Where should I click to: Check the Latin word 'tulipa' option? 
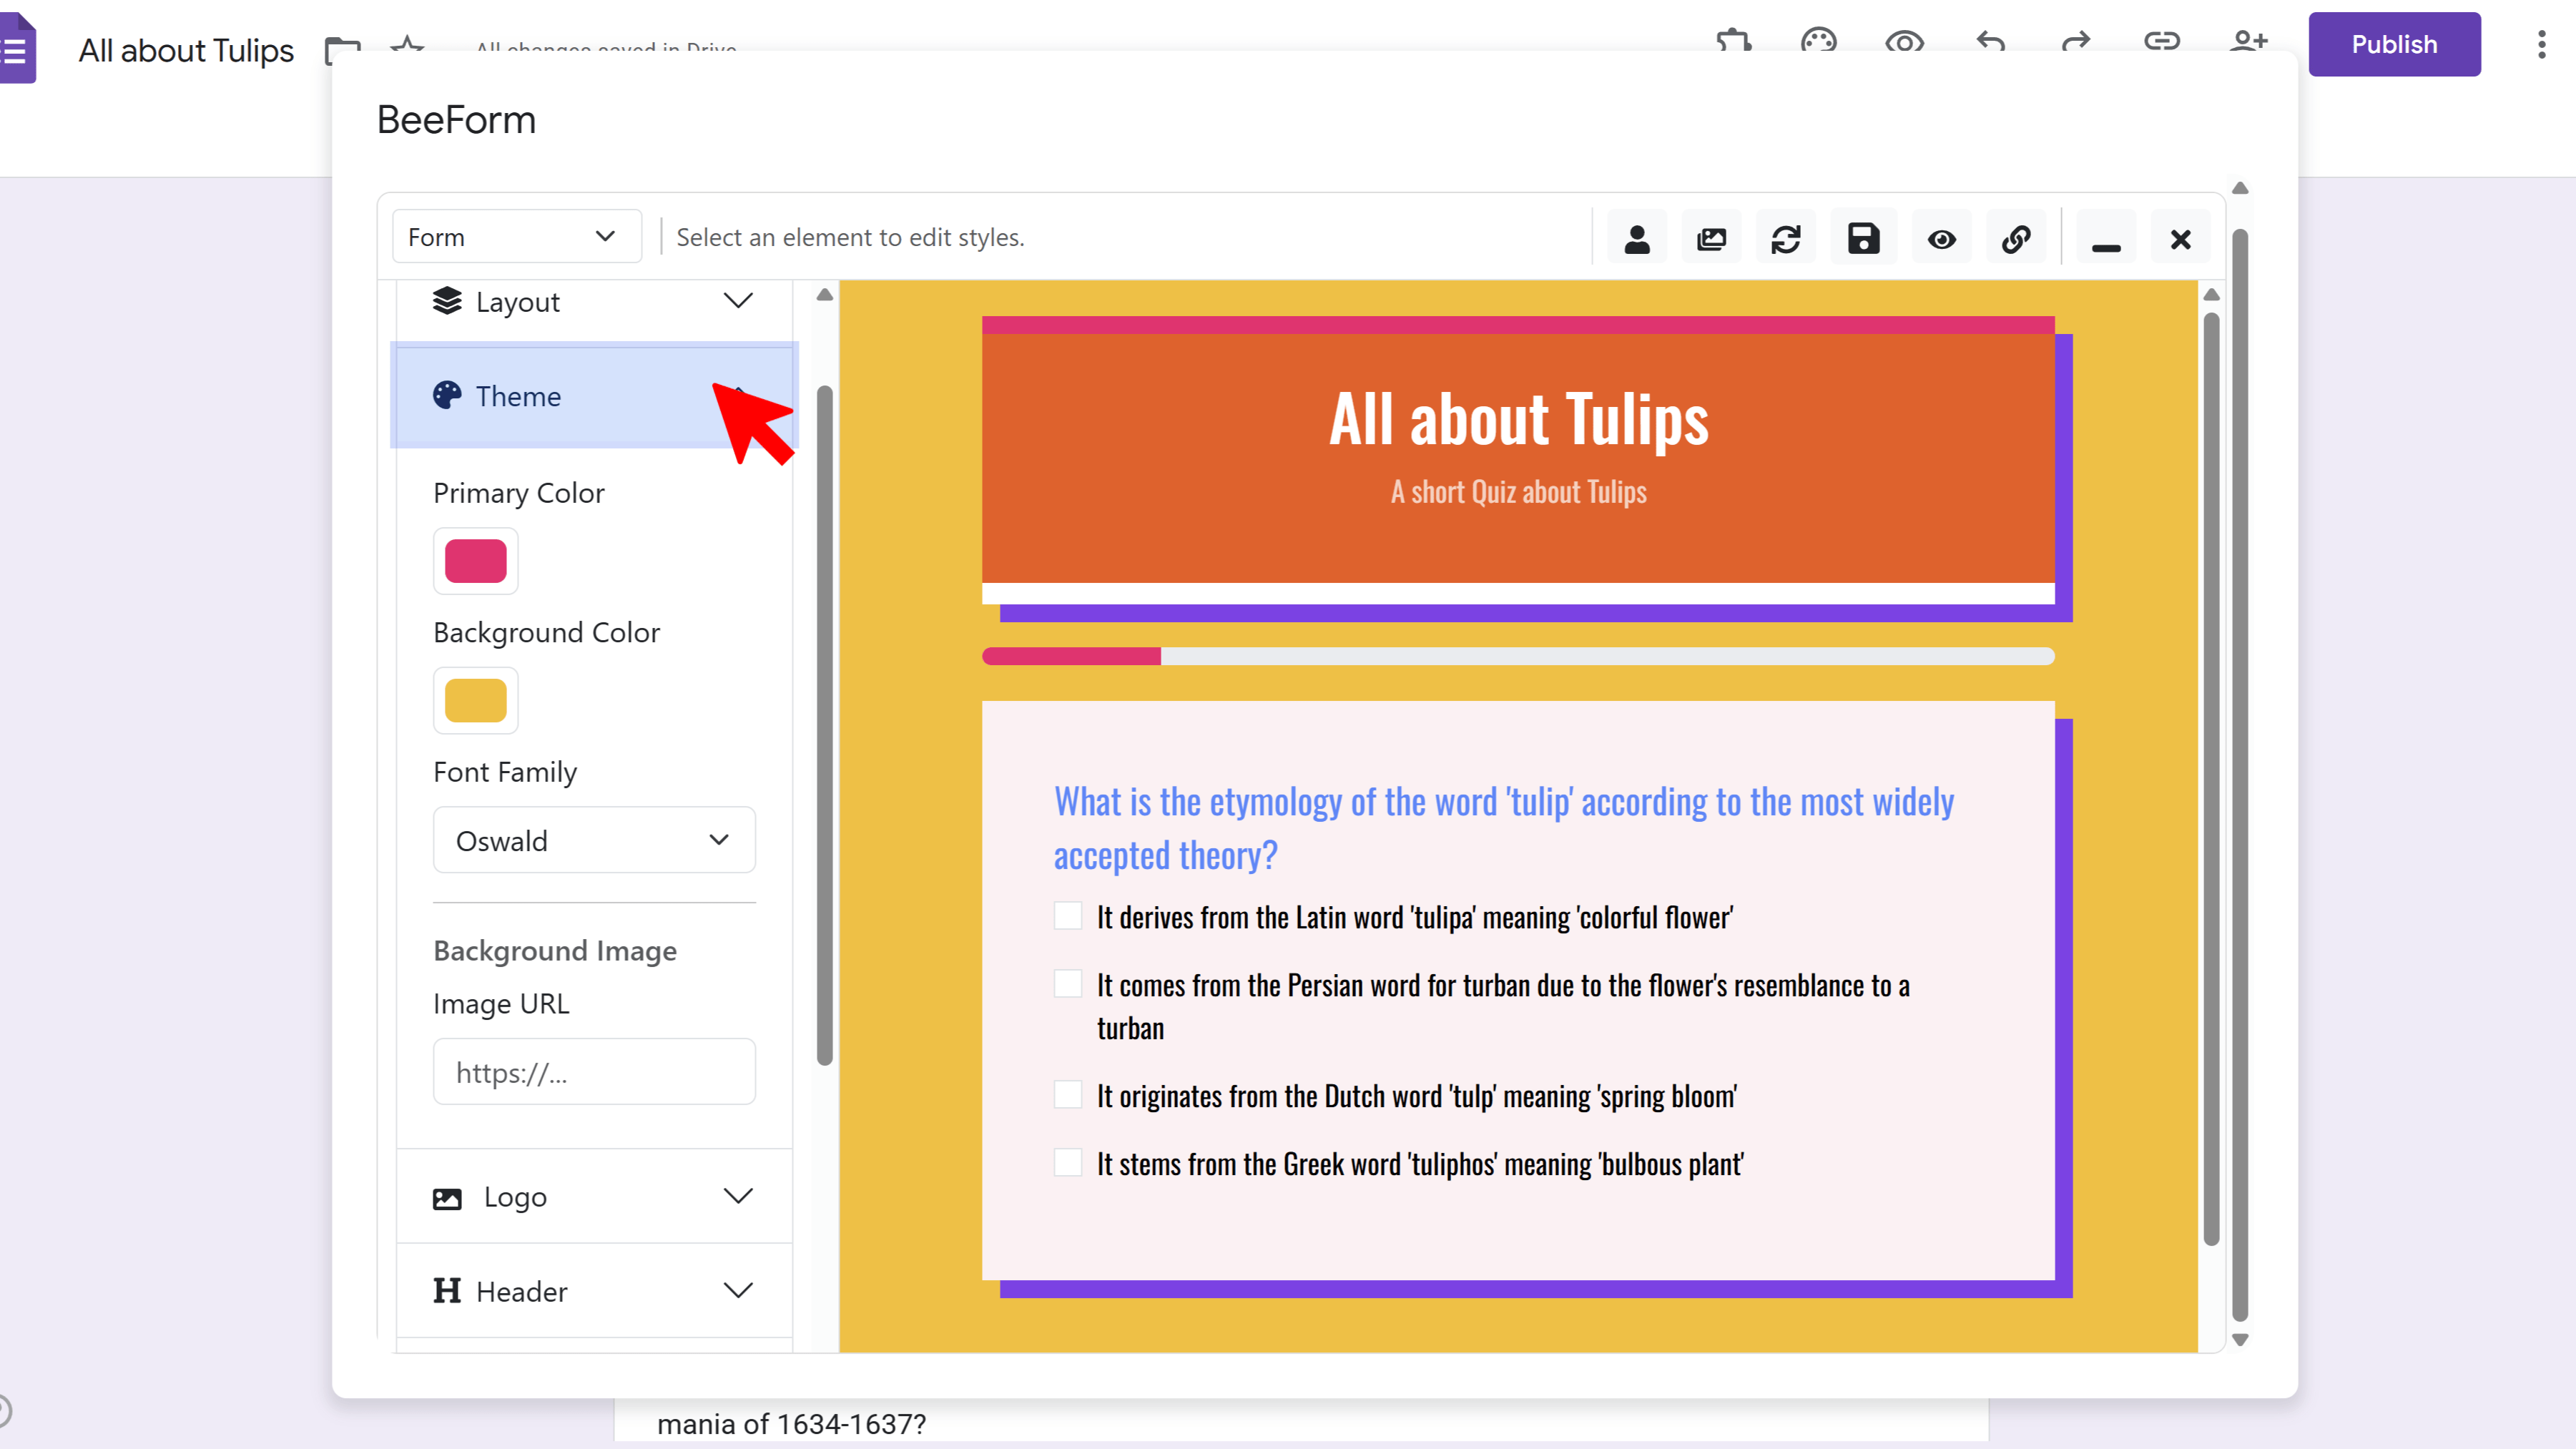1068,916
